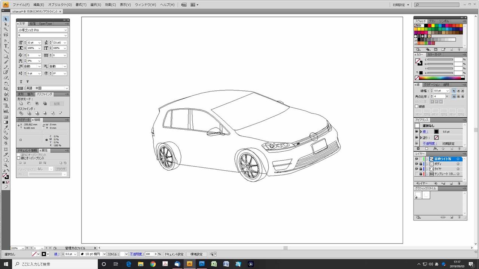This screenshot has width=479, height=269.
Task: Open the 初期設定 workspace switcher
Action: [400, 5]
